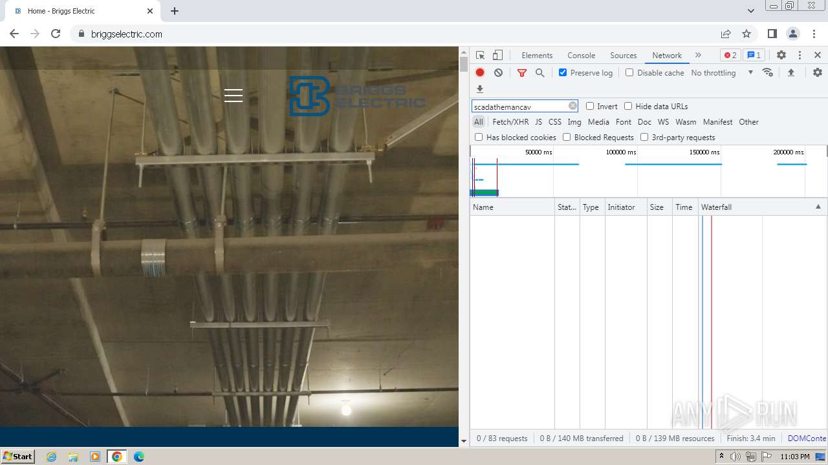Bookmark this page with star icon

coord(746,34)
